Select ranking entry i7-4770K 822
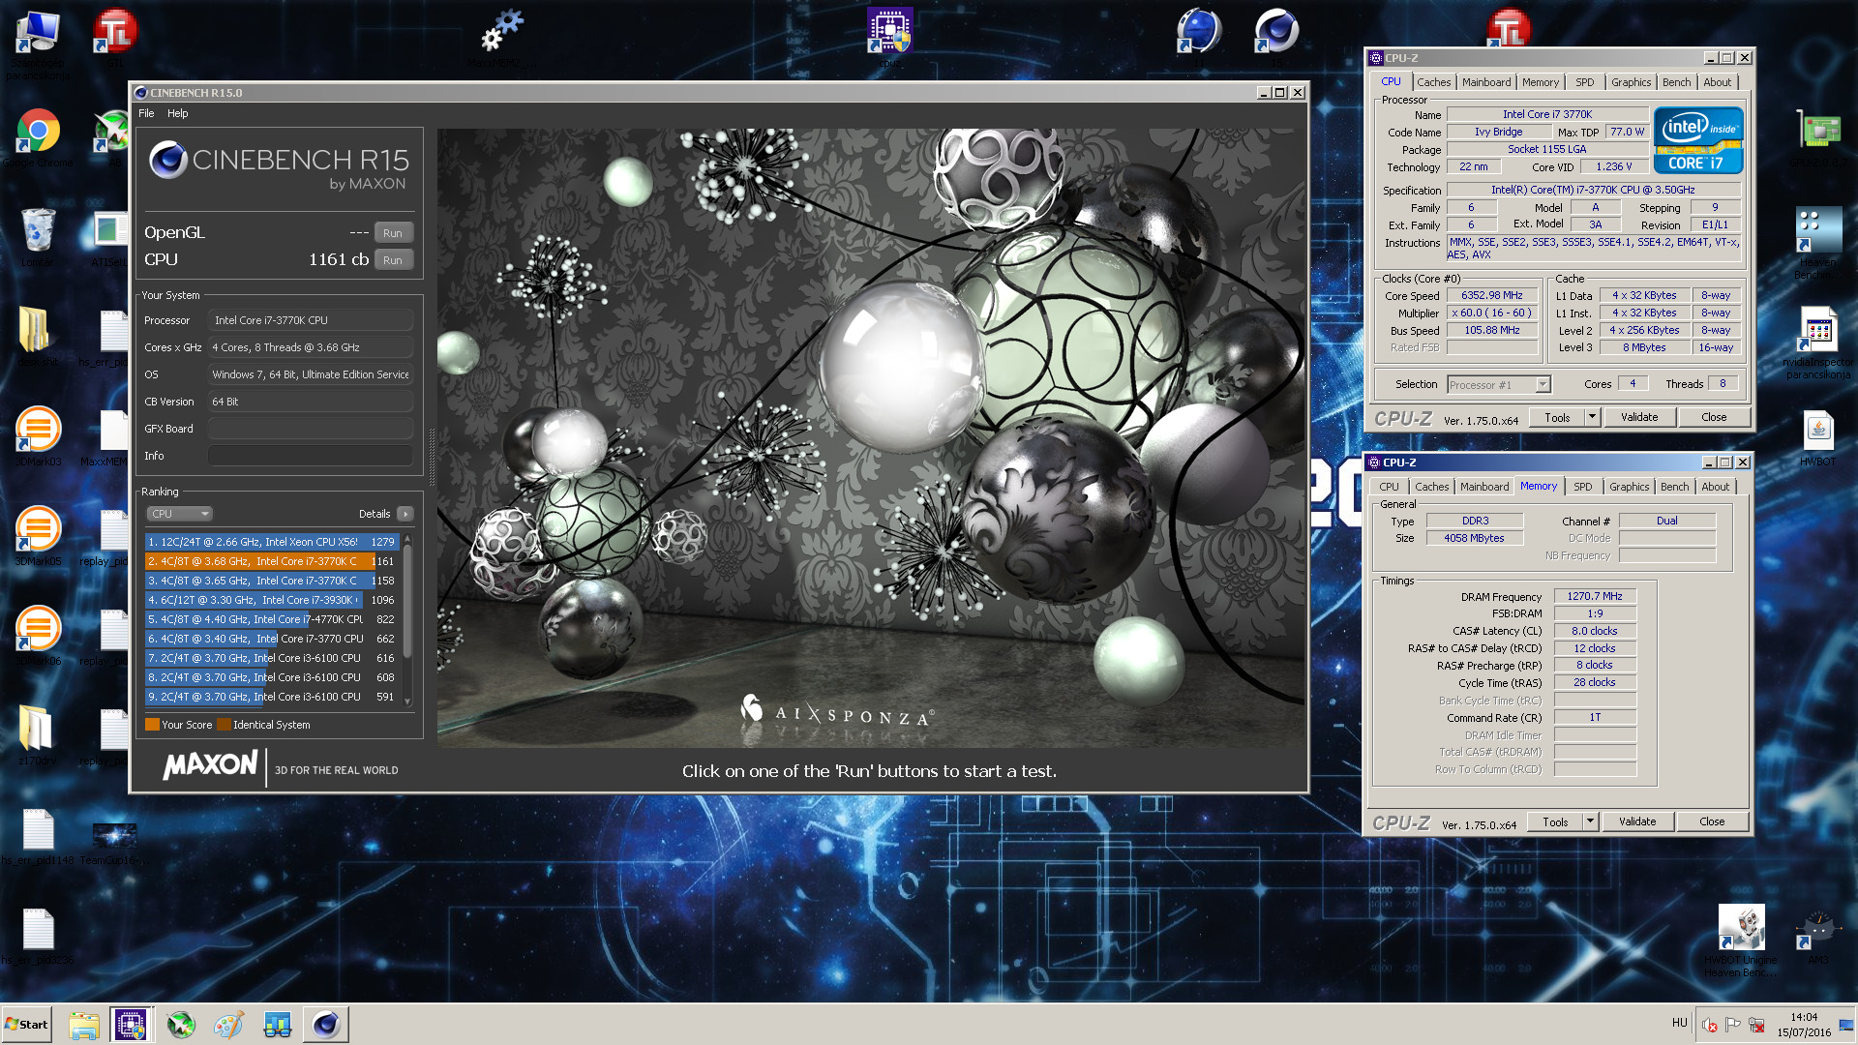Screen dimensions: 1858x1045 pyautogui.click(x=272, y=619)
